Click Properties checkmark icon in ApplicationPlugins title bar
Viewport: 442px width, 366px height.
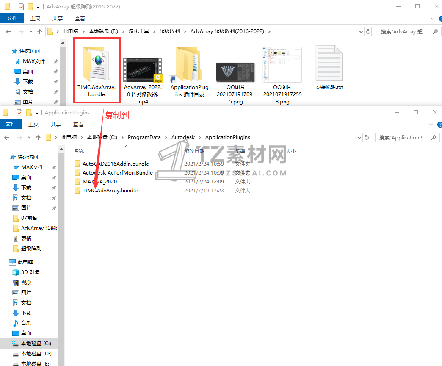(x=19, y=113)
